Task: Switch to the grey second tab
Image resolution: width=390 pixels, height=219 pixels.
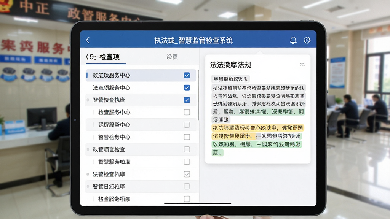Action: (172, 57)
